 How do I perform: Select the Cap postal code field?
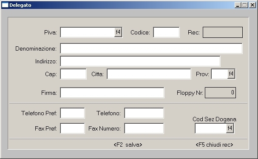point(73,74)
